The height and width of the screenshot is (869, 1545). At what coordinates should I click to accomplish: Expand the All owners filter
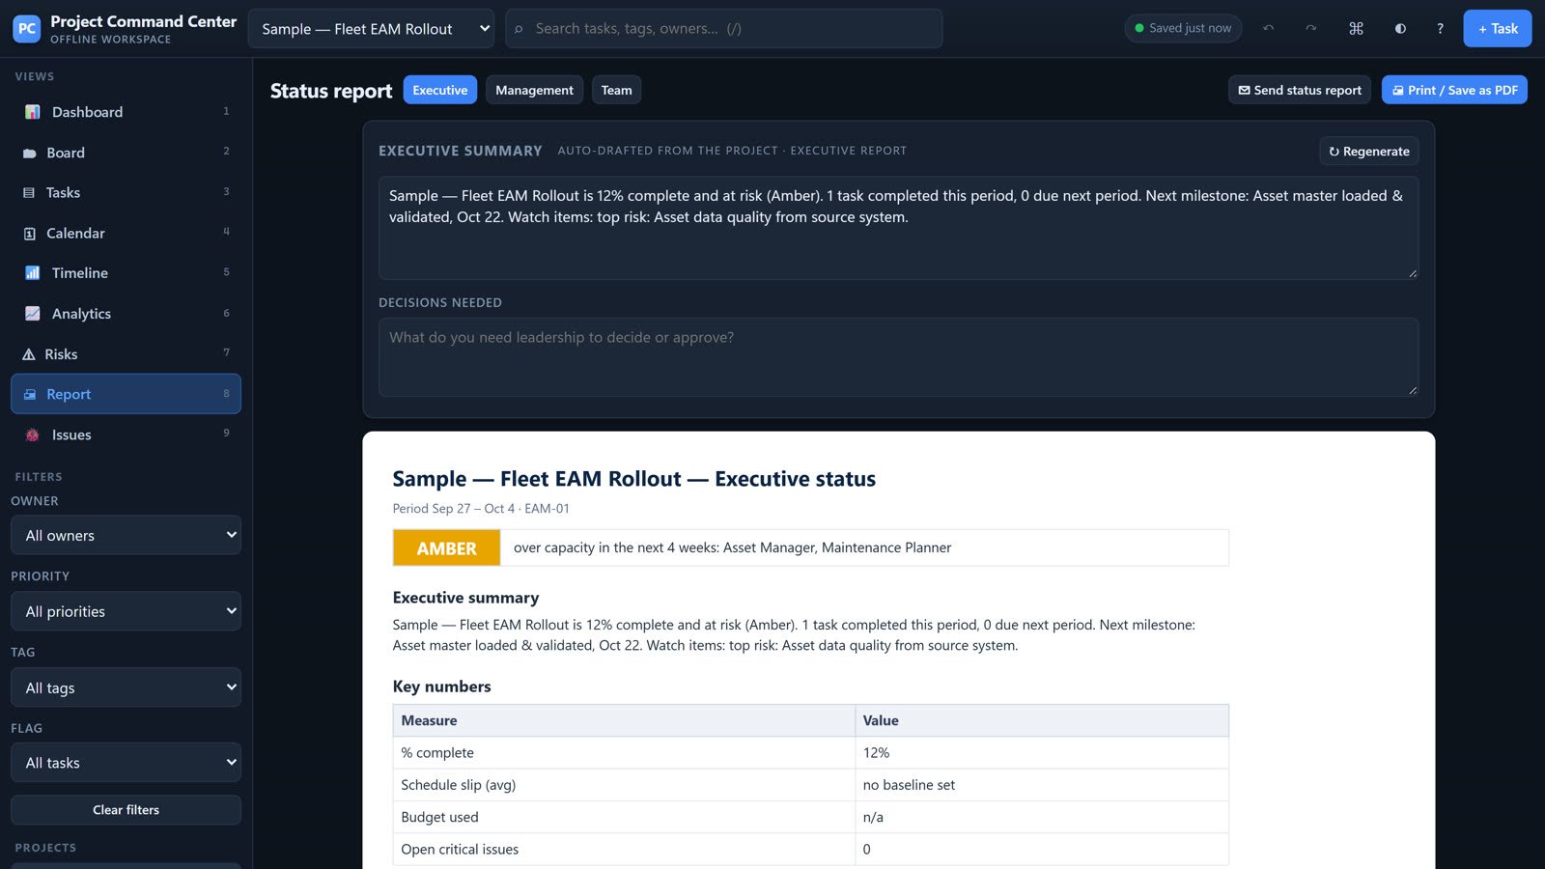click(x=126, y=535)
